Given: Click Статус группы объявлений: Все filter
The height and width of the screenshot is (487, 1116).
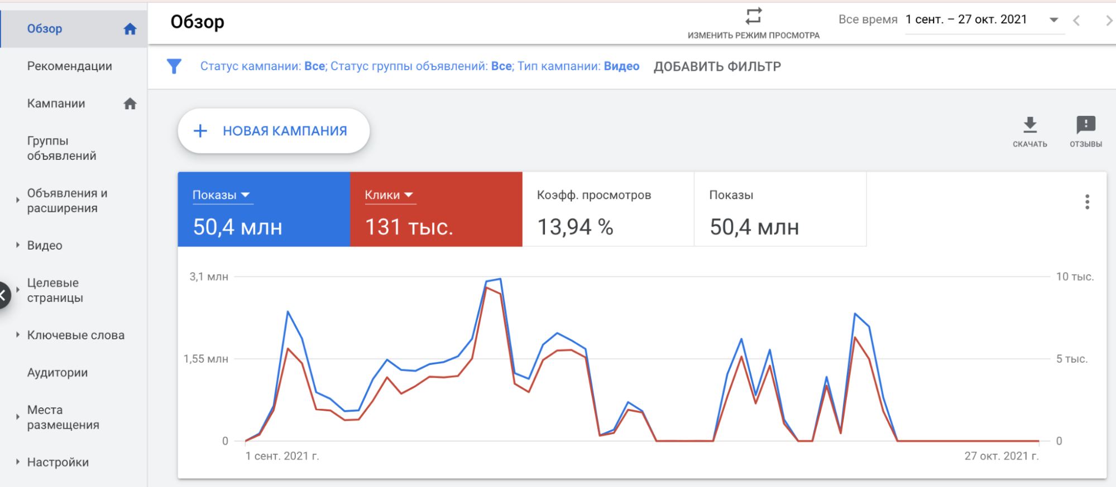Looking at the screenshot, I should tap(422, 66).
